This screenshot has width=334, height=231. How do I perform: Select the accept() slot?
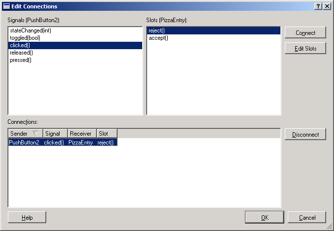(x=158, y=38)
